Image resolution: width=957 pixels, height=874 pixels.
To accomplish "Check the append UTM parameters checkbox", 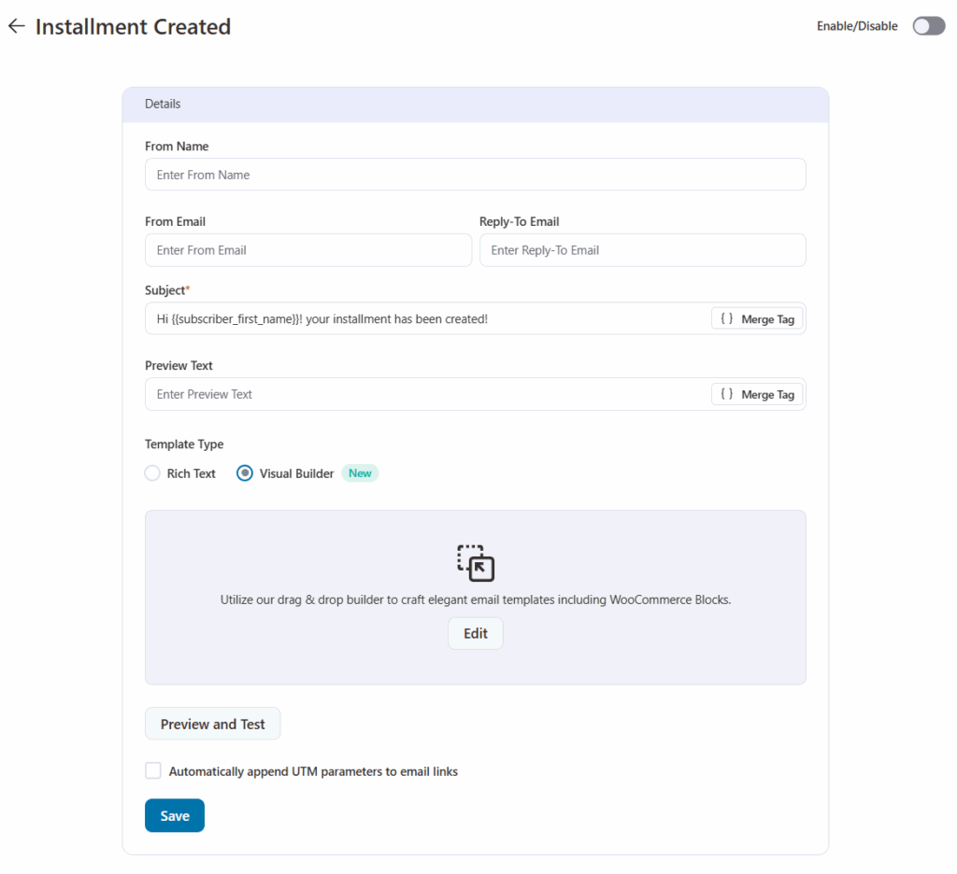I will (153, 770).
